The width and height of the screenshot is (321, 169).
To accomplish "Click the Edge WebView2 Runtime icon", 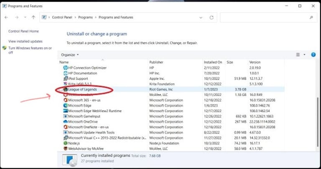I will 66,111.
